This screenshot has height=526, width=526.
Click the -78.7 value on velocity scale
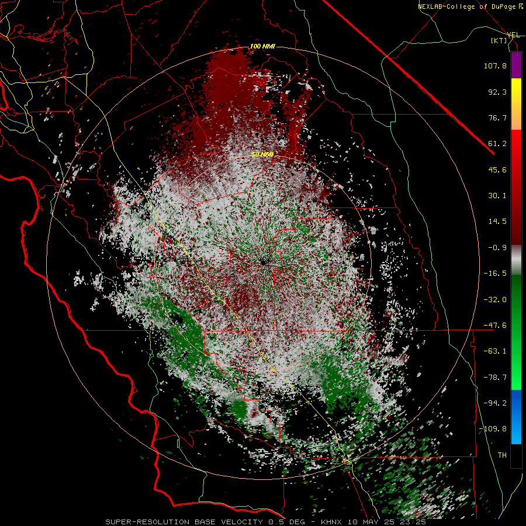click(x=495, y=378)
